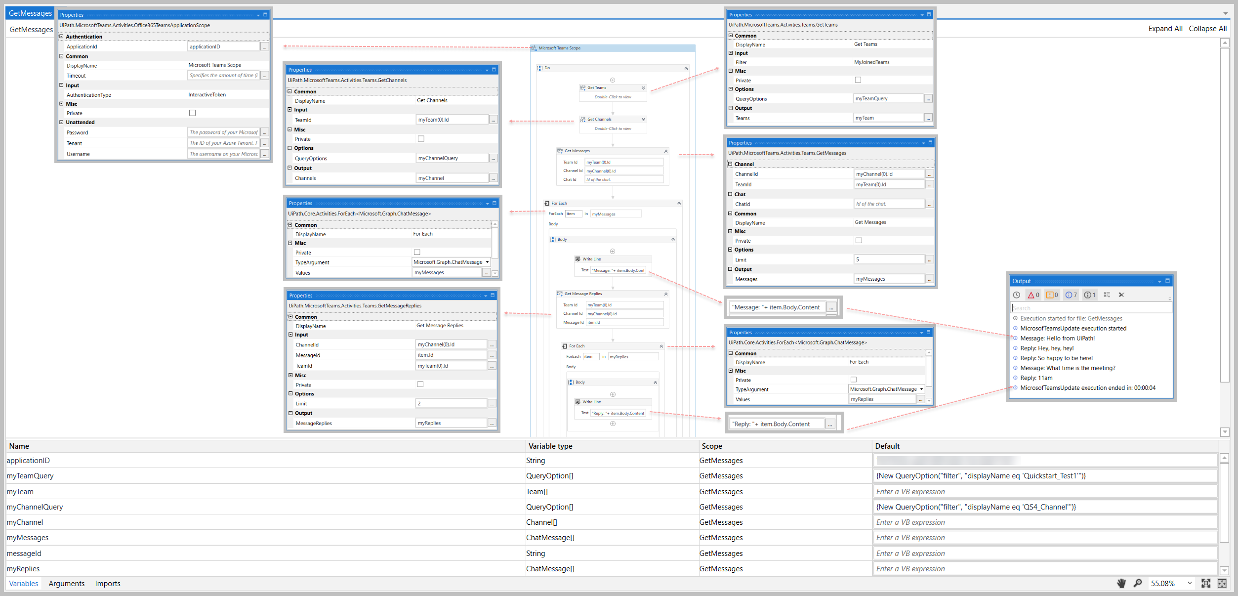Toggle Private checkbox in GetMessageReplies properties

pyautogui.click(x=420, y=384)
